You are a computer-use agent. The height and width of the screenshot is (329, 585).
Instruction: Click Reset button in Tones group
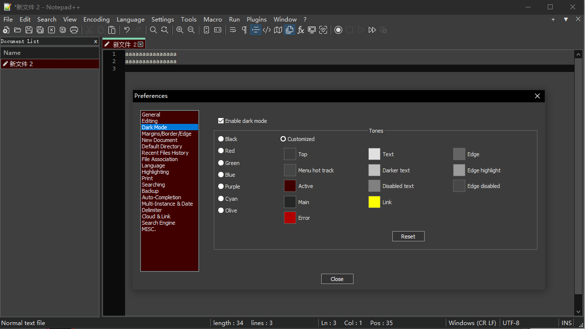[408, 236]
